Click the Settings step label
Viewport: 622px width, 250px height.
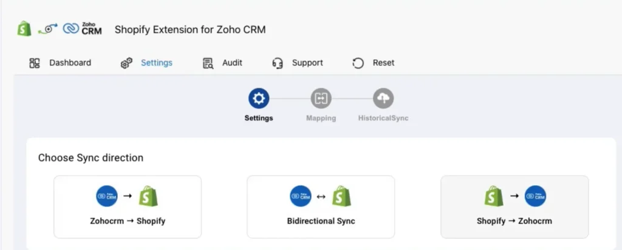(259, 118)
